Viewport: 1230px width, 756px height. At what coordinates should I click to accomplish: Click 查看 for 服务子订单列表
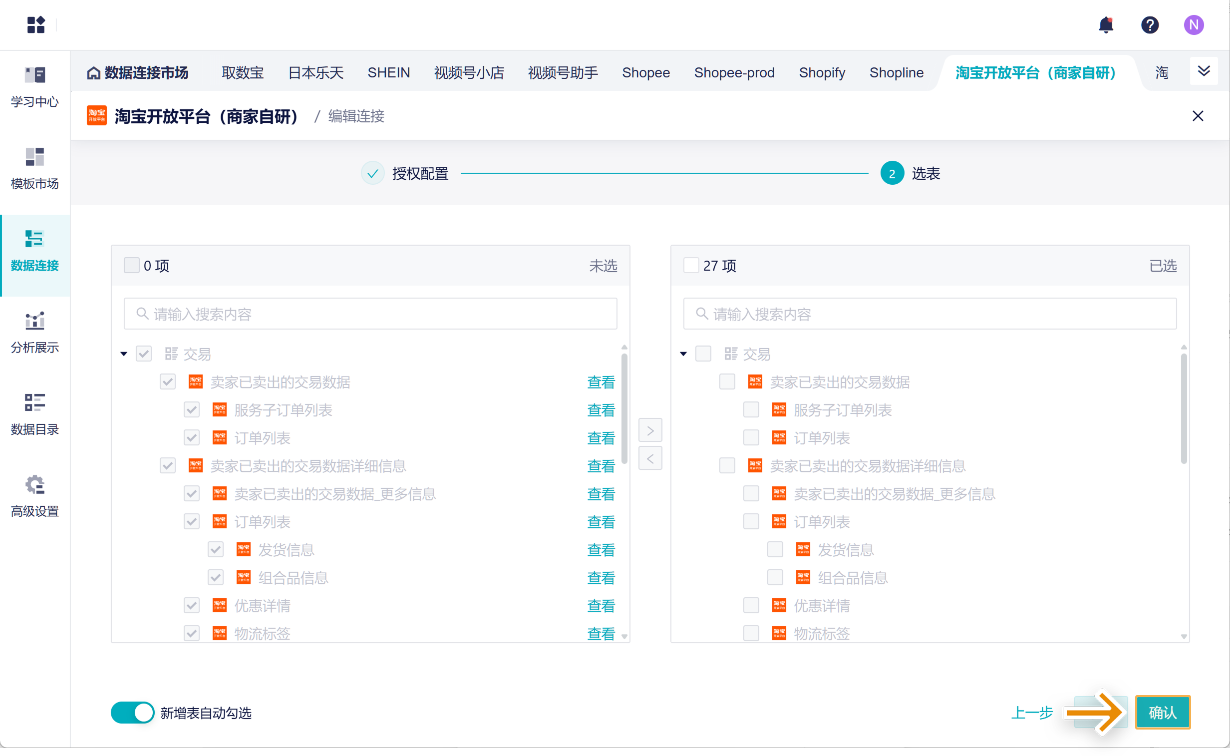[x=601, y=410]
